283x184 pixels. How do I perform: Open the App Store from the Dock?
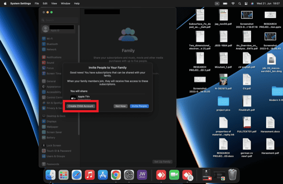tap(103, 174)
